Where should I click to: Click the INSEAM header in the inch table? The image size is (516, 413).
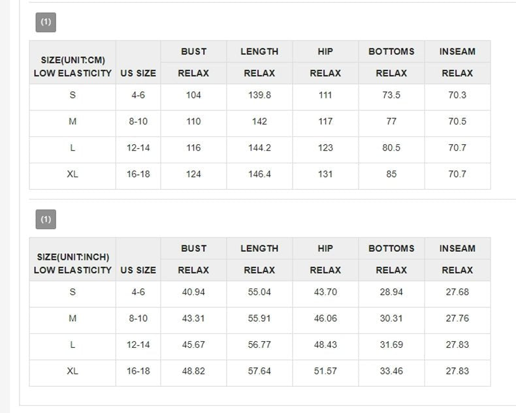(x=457, y=249)
